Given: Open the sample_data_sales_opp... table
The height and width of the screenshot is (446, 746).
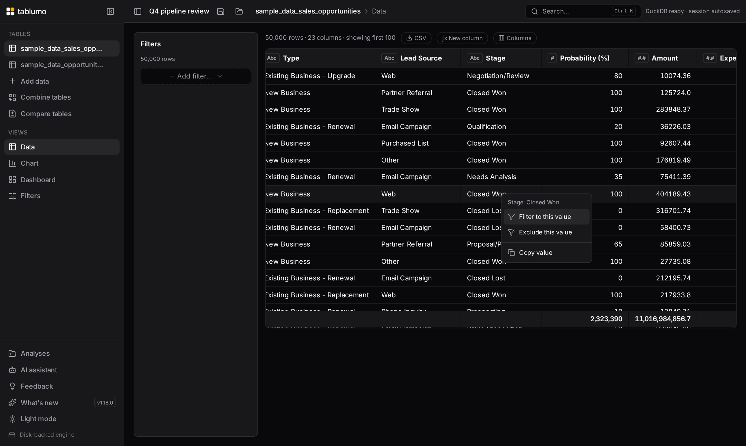Looking at the screenshot, I should (62, 48).
